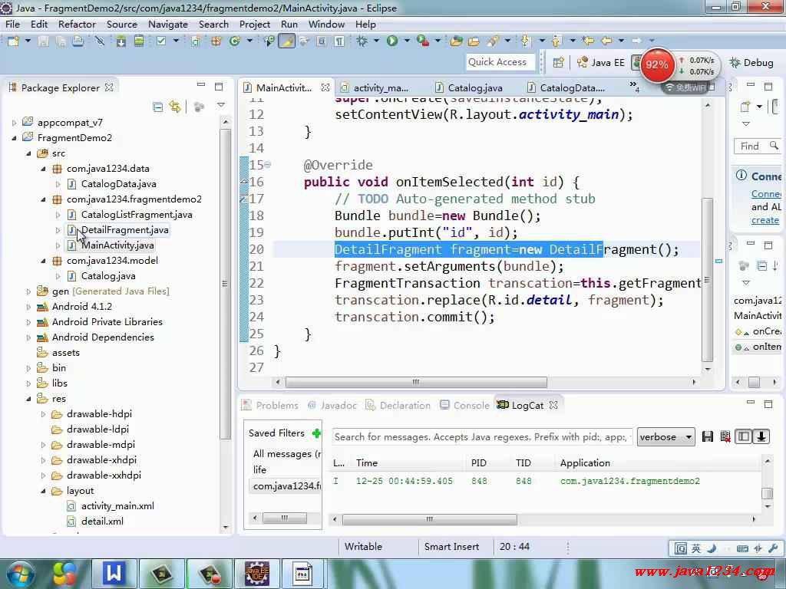
Task: Open the verbose log level dropdown
Action: (x=665, y=437)
